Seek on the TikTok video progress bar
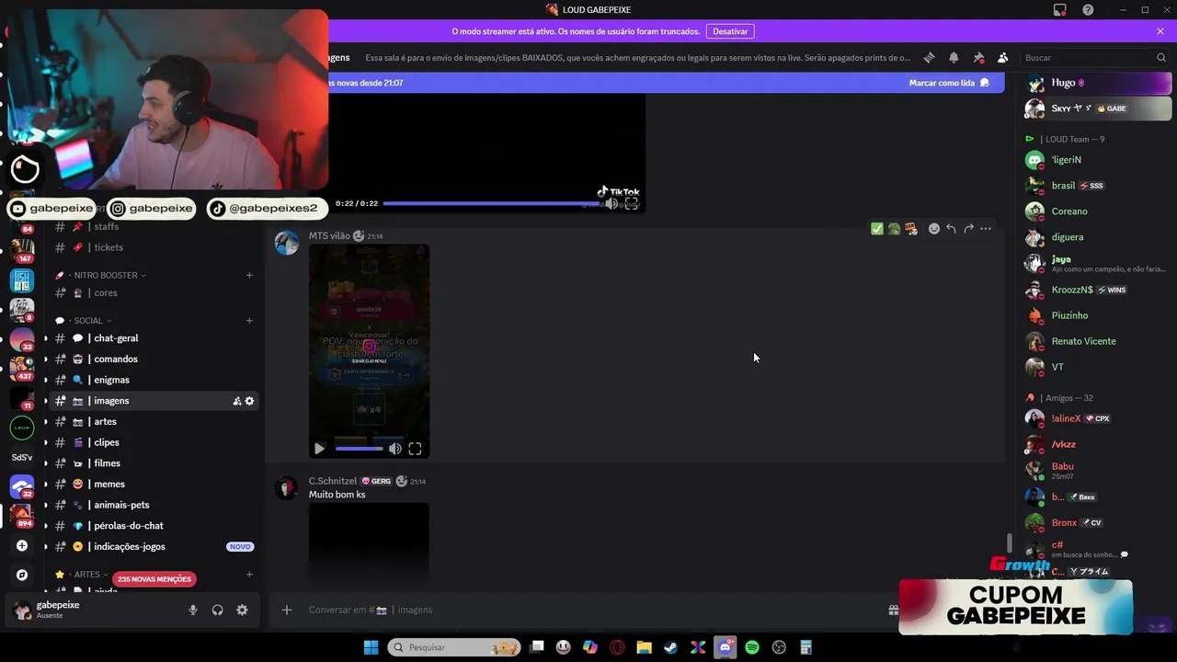1177x662 pixels. tap(491, 203)
